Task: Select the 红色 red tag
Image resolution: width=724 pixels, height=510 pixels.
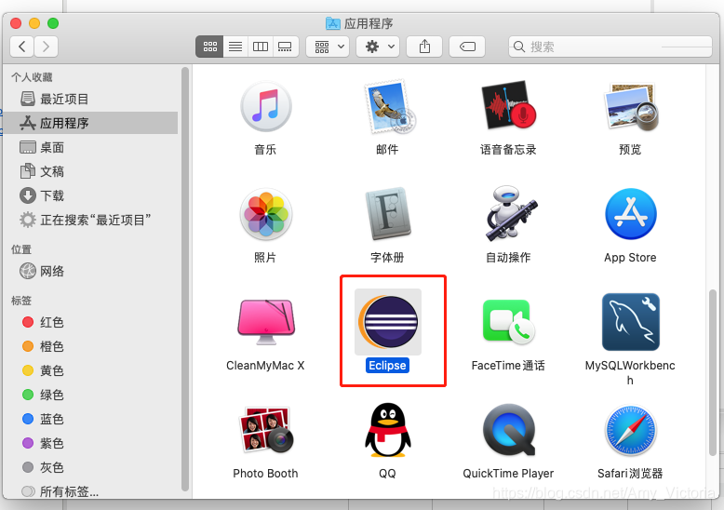Action: coord(90,322)
